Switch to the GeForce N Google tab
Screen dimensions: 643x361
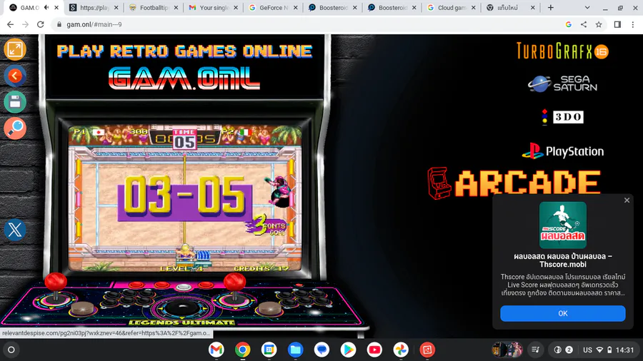(x=273, y=8)
